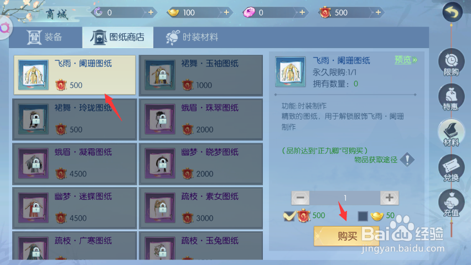471x265 pixels.
Task: Open the 限购 limited-purchase sidebar icon
Action: pos(451,63)
